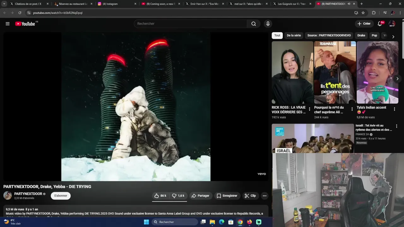Click the taskbar Rechercher search box
This screenshot has height=227, width=404.
[x=175, y=222]
